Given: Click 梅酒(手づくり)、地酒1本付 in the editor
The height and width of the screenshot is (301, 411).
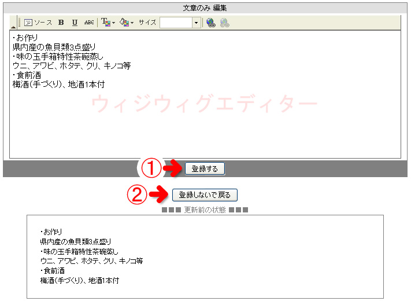Looking at the screenshot, I should pyautogui.click(x=59, y=85).
